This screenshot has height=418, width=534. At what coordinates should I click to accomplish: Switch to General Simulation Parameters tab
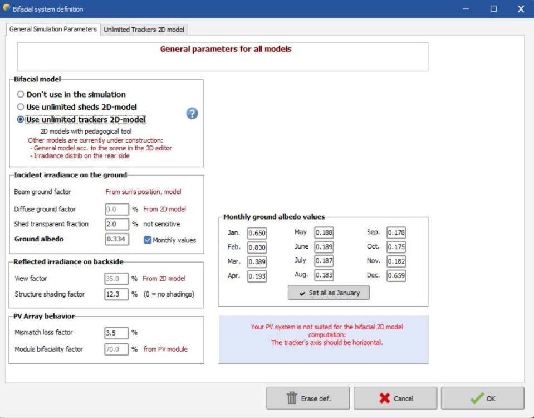[x=53, y=29]
